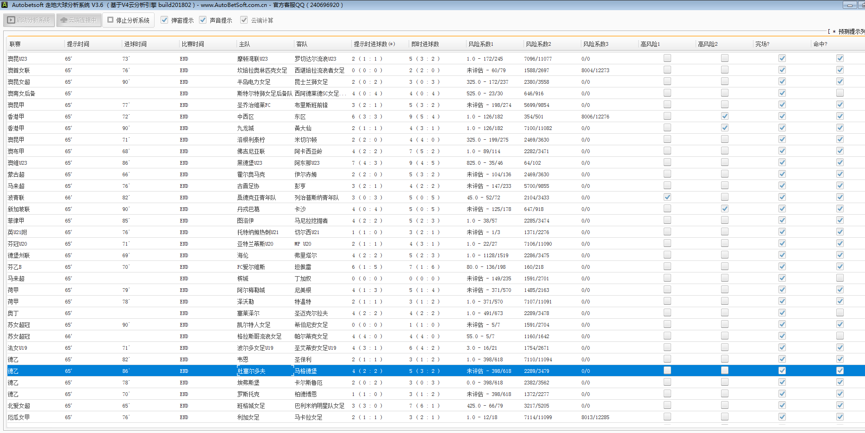Viewport: 865px width, 433px height.
Task: Click the 提示时间 column header
Action: click(78, 44)
